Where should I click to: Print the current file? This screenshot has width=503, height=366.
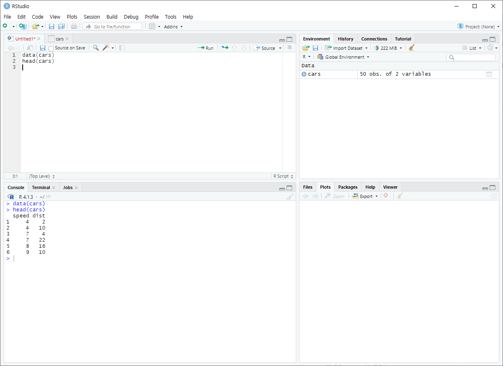click(74, 26)
